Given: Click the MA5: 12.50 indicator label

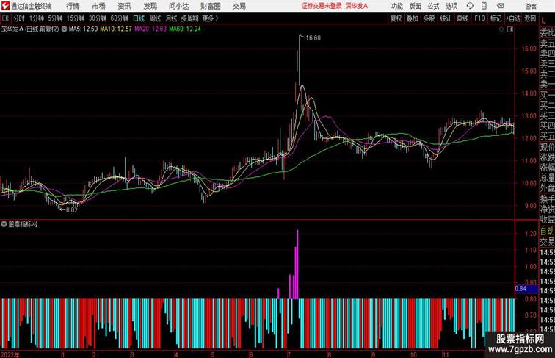Looking at the screenshot, I should coord(83,29).
